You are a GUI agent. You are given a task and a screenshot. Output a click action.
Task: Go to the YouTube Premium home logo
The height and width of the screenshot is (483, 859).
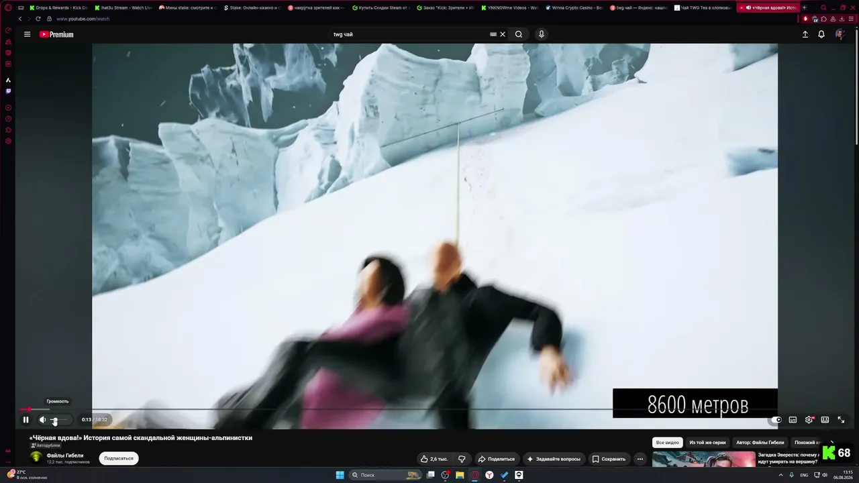point(56,34)
